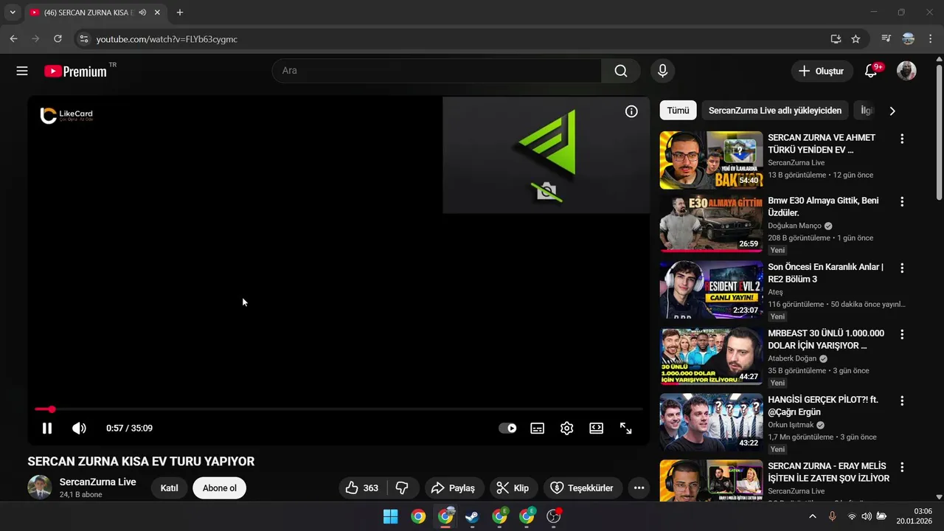Open Resident Evil 2 live stream thumbnail
This screenshot has height=531, width=944.
coord(711,290)
